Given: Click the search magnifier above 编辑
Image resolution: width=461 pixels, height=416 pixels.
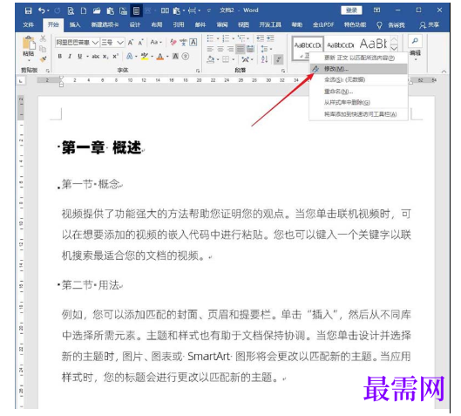Looking at the screenshot, I should (415, 41).
